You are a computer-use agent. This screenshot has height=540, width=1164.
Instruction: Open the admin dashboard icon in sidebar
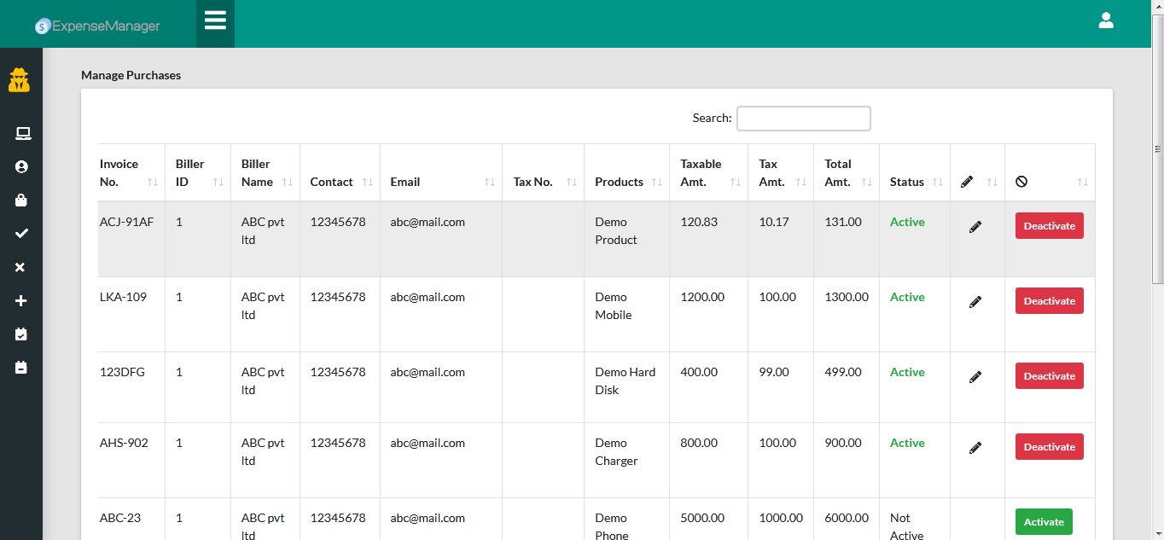[20, 79]
